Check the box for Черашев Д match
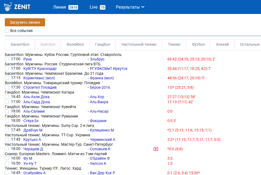261x175 pixels. [x=7, y=149]
